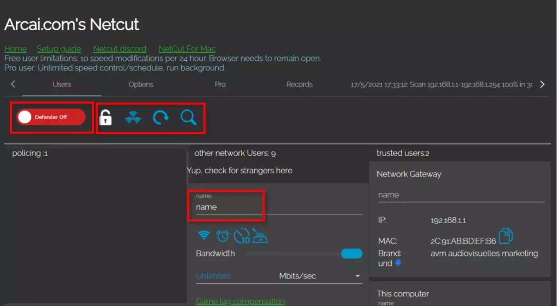Screen dimensions: 557x306
Task: Click the 'trusted users:2' header
Action: tap(403, 153)
